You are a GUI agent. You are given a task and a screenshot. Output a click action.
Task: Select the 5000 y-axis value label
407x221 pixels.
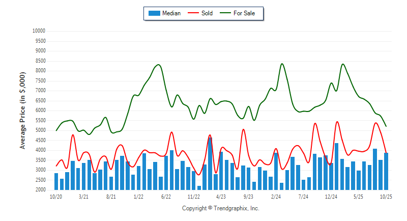tap(40, 130)
